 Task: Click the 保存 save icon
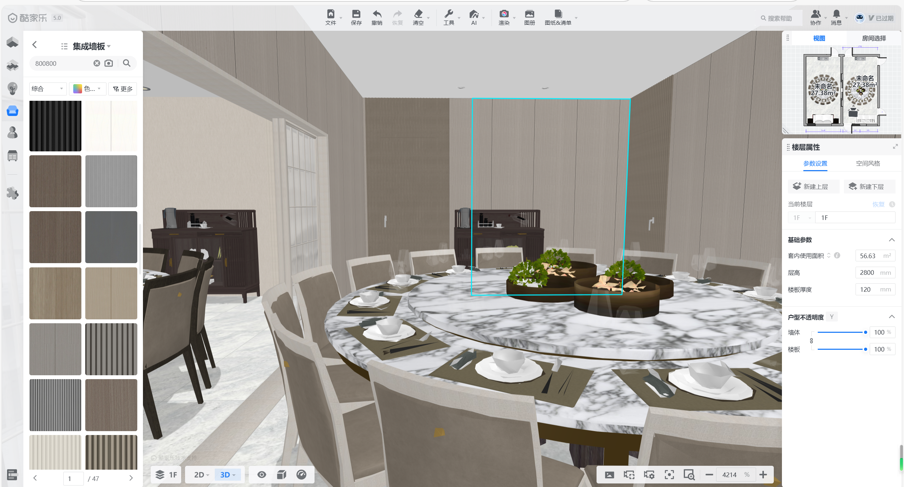(x=356, y=14)
